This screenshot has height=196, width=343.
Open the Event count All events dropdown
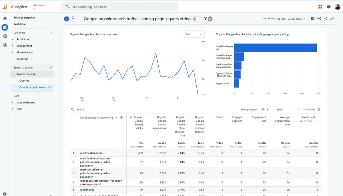308,121
